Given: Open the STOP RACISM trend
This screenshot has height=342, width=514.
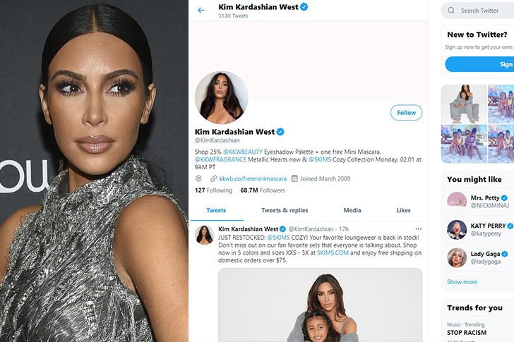Looking at the screenshot, I should 467,333.
